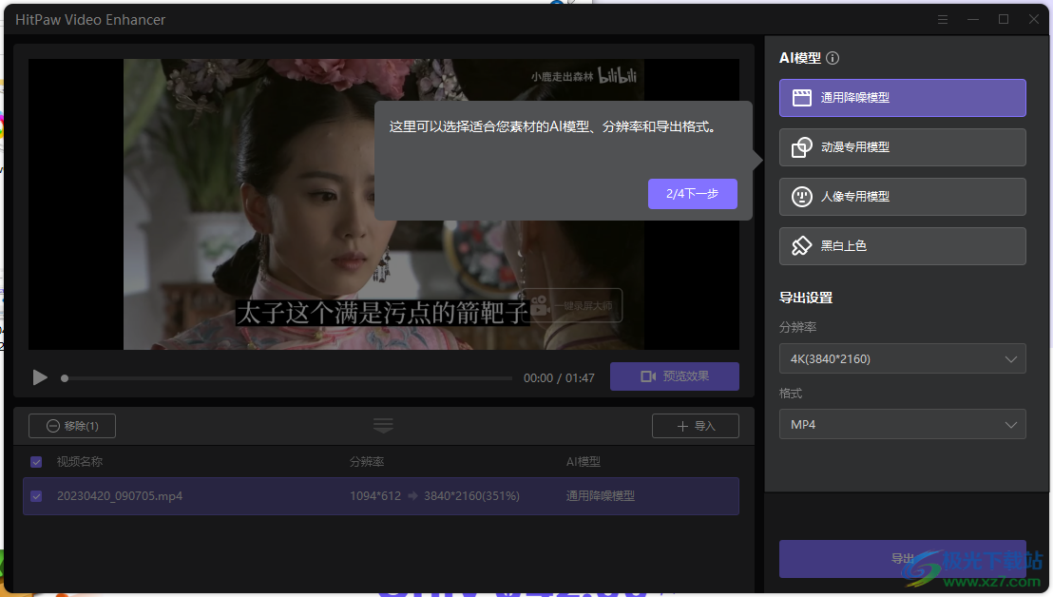Image resolution: width=1053 pixels, height=597 pixels.
Task: Click the 导入 import button
Action: coord(695,426)
